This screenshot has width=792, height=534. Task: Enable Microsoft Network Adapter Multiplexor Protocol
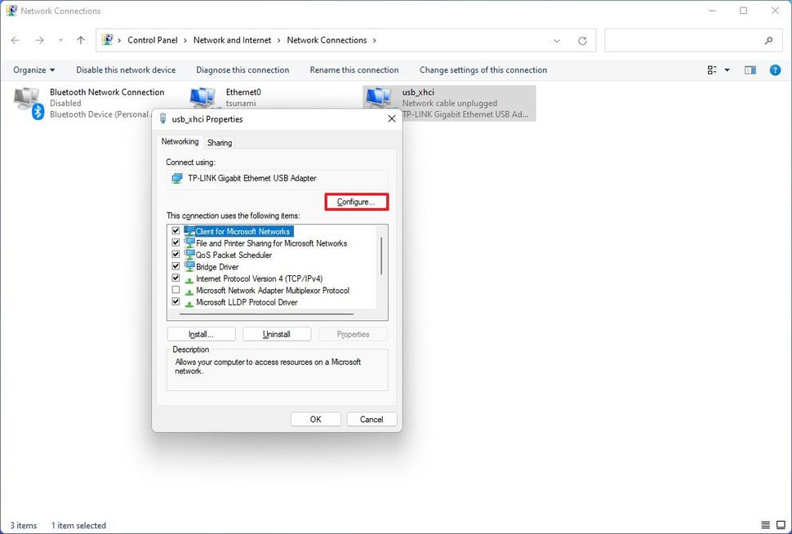tap(175, 290)
